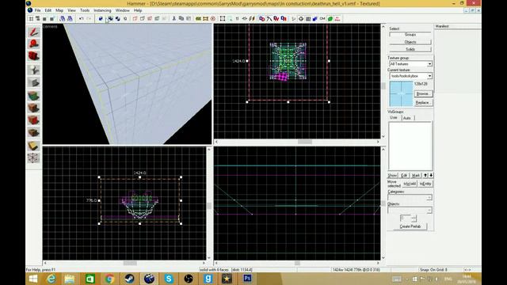This screenshot has height=285, width=507.
Task: Select the Magnify tool
Action: click(x=33, y=44)
